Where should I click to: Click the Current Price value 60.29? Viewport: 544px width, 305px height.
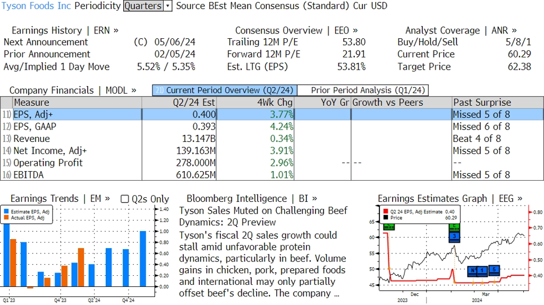520,55
